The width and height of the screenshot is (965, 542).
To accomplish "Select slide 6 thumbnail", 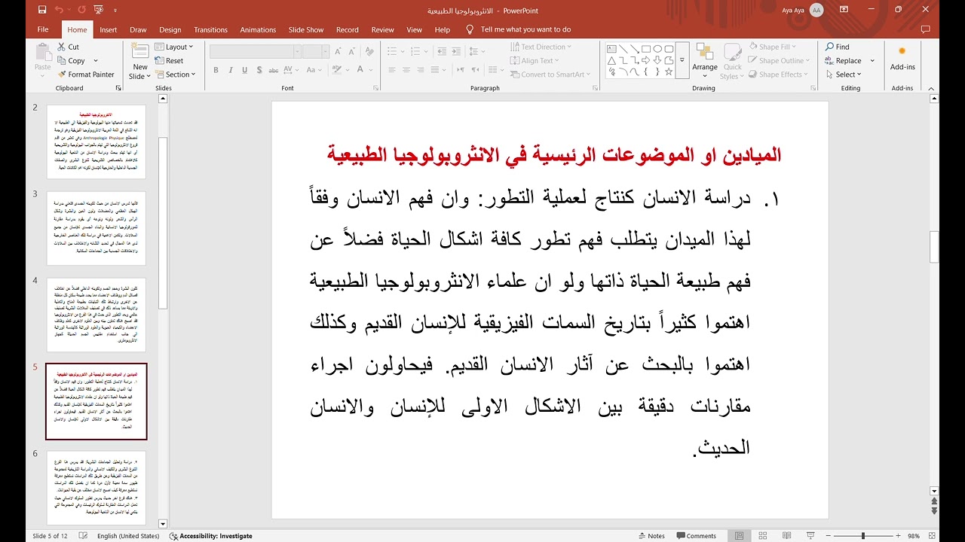I will 96,488.
